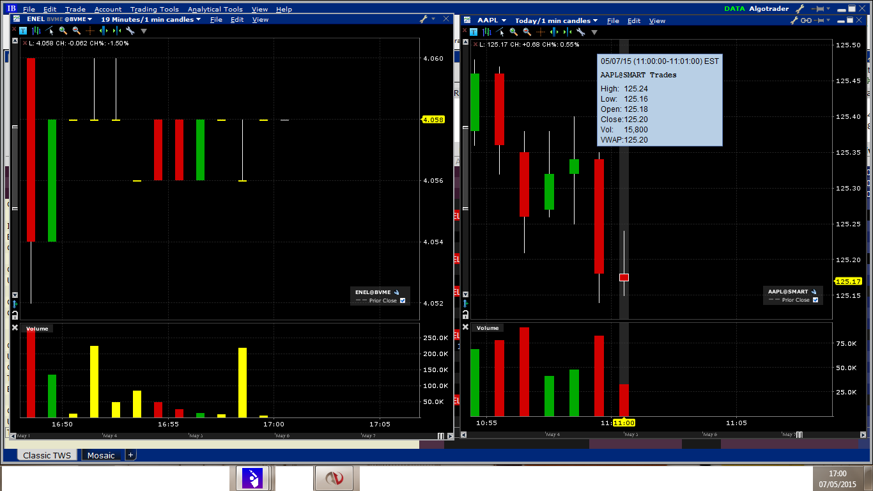This screenshot has width=873, height=491.
Task: Remove the ENEL price readout line
Action: coord(24,43)
